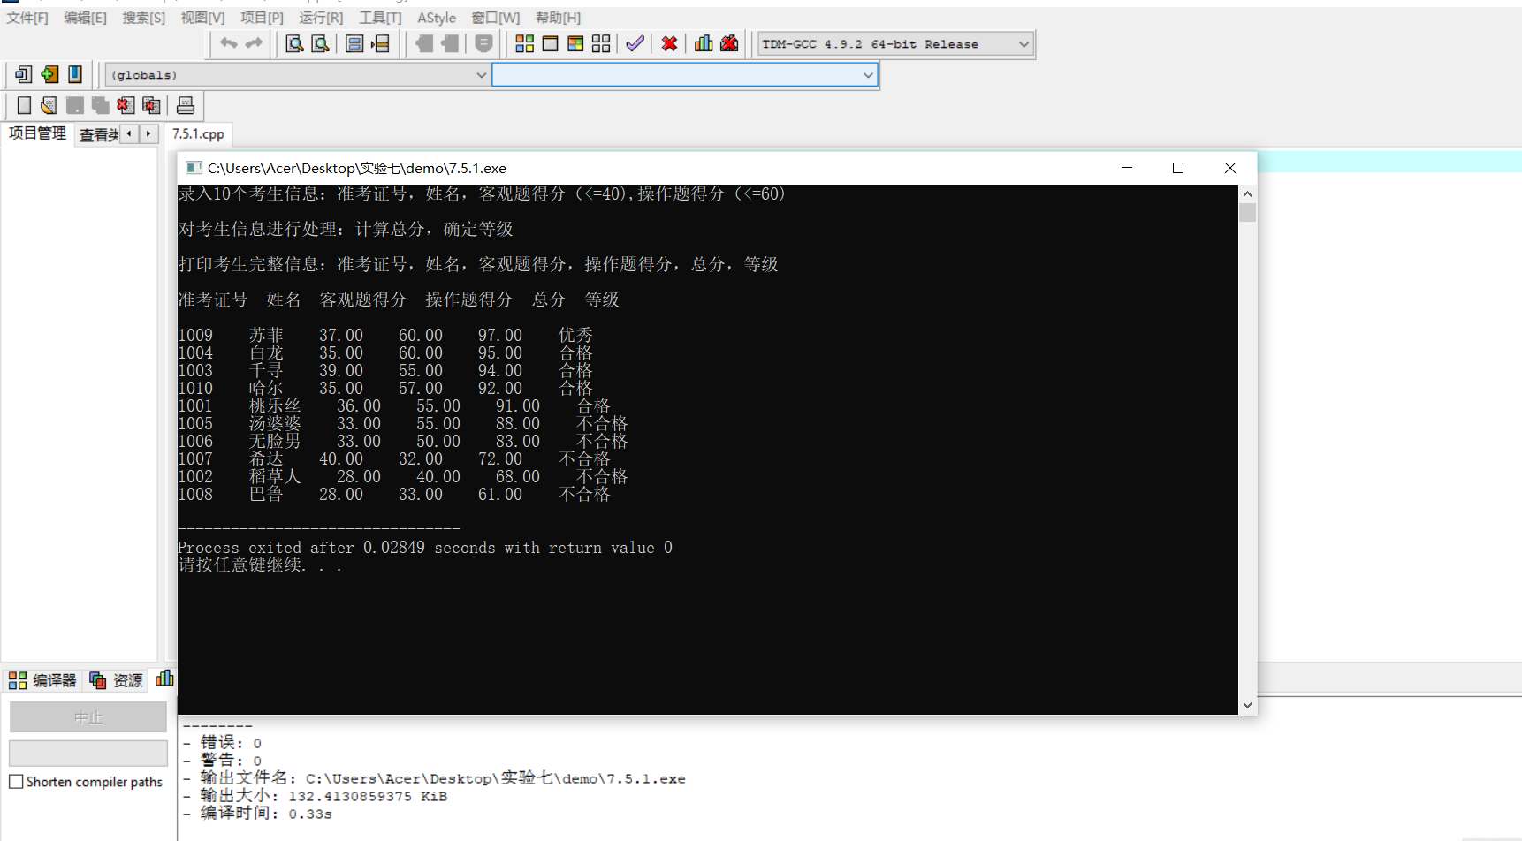
Task: Click the Rebuild All toolbar icon
Action: (x=601, y=43)
